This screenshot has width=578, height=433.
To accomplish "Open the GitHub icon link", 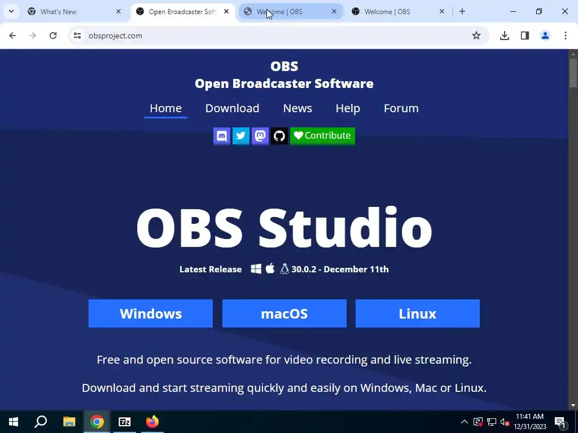I will pyautogui.click(x=279, y=136).
